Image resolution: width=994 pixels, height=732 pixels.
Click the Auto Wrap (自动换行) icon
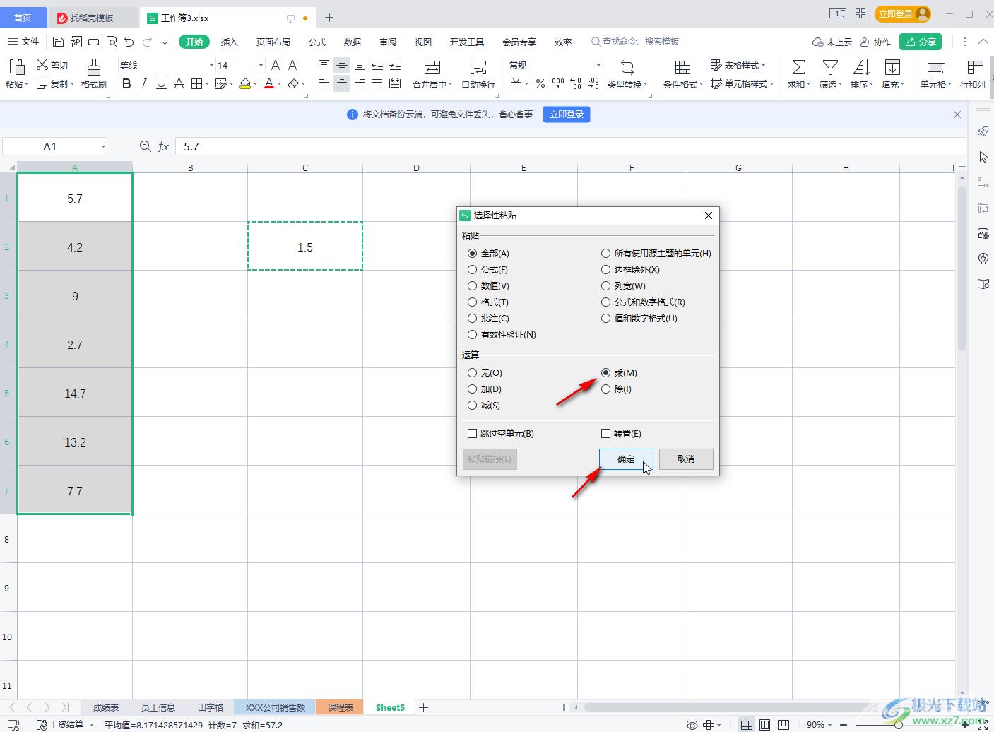point(478,67)
